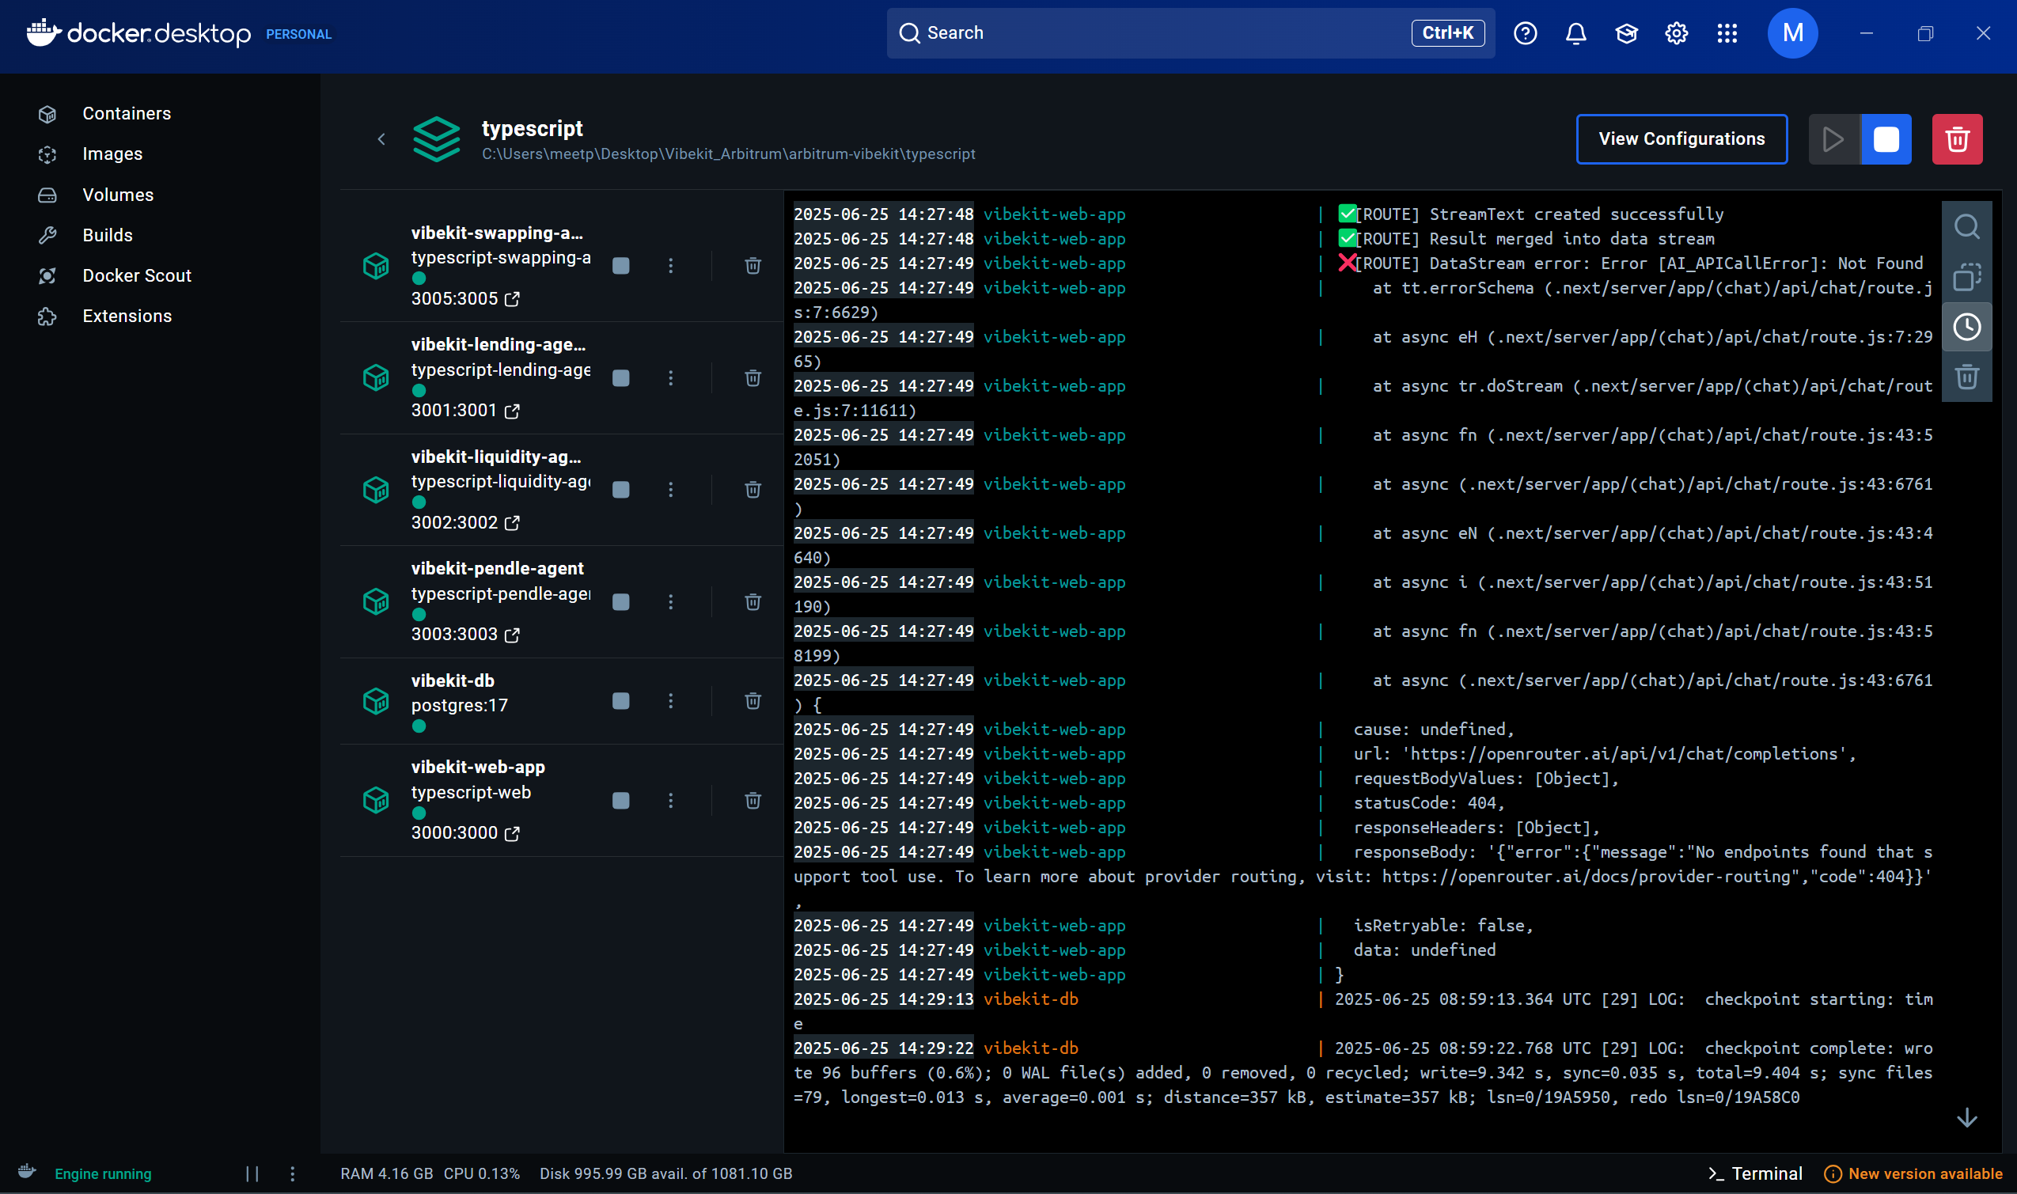The image size is (2017, 1194).
Task: Open more actions for vibekit-swapping agent
Action: 670,266
